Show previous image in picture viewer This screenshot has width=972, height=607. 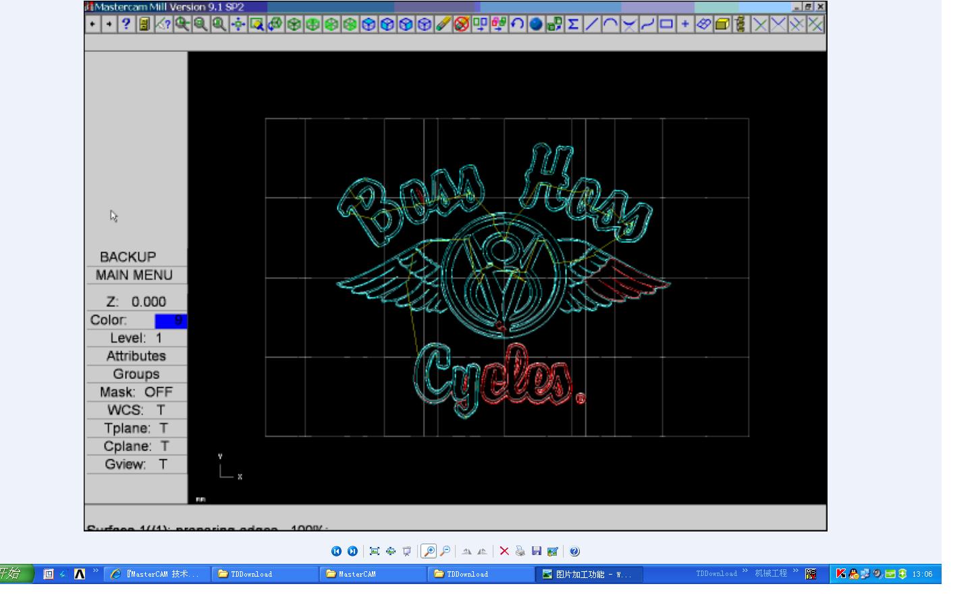click(336, 551)
